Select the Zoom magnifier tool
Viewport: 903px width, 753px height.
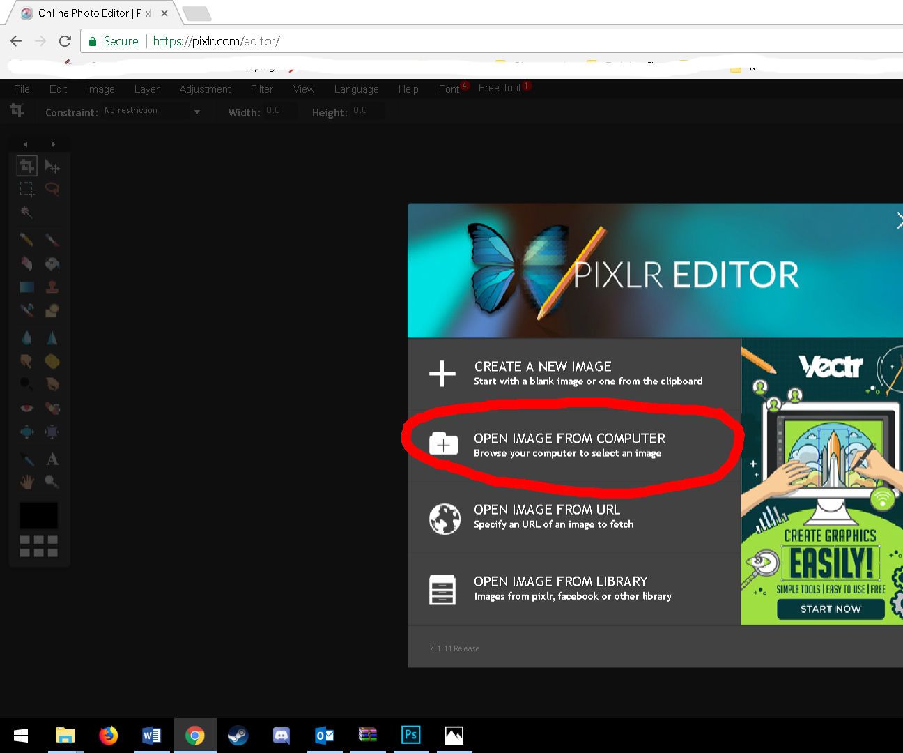point(52,481)
